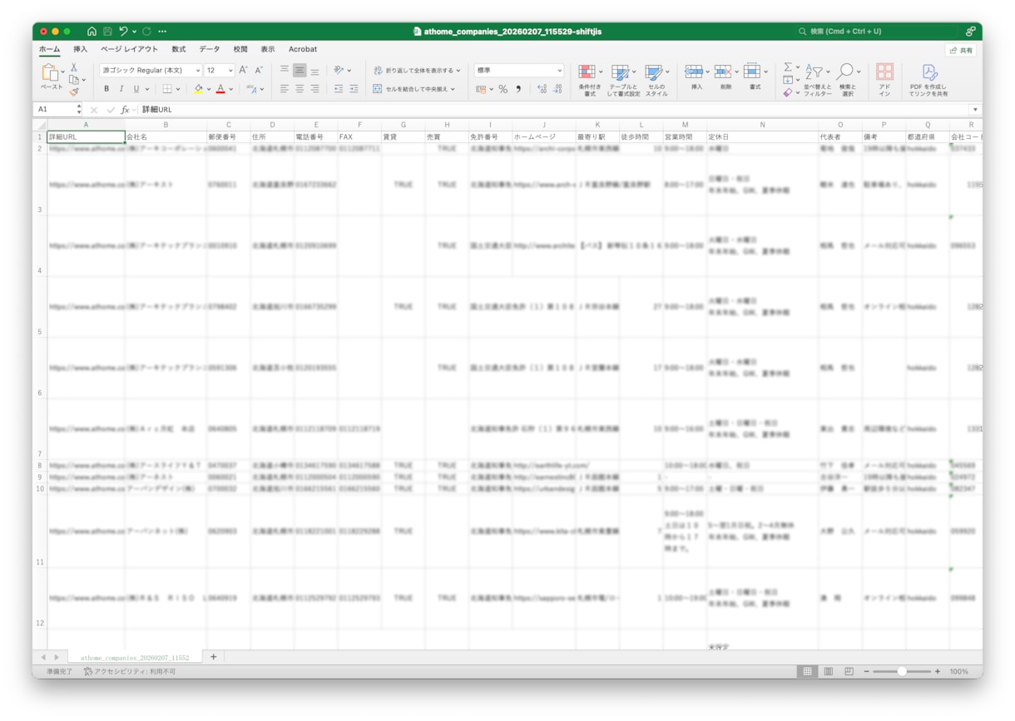The image size is (1015, 721).
Task: Toggle middle vertical alignment
Action: 300,71
